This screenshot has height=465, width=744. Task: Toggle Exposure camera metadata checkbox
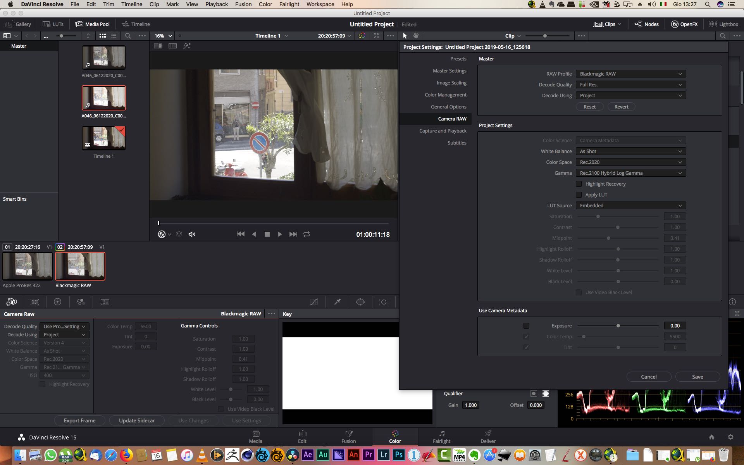[x=526, y=325]
